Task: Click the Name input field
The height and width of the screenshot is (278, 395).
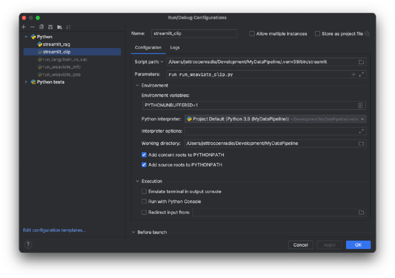Action: click(194, 34)
